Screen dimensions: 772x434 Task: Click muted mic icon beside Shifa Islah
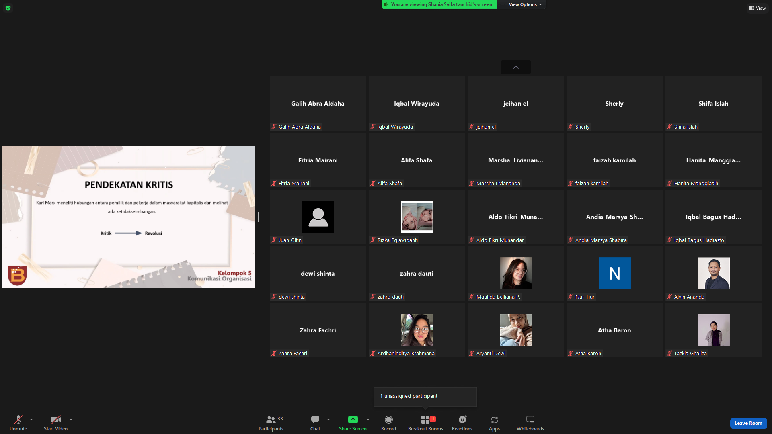[x=670, y=127]
